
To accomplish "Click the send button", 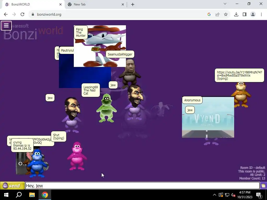I will pos(12,185).
